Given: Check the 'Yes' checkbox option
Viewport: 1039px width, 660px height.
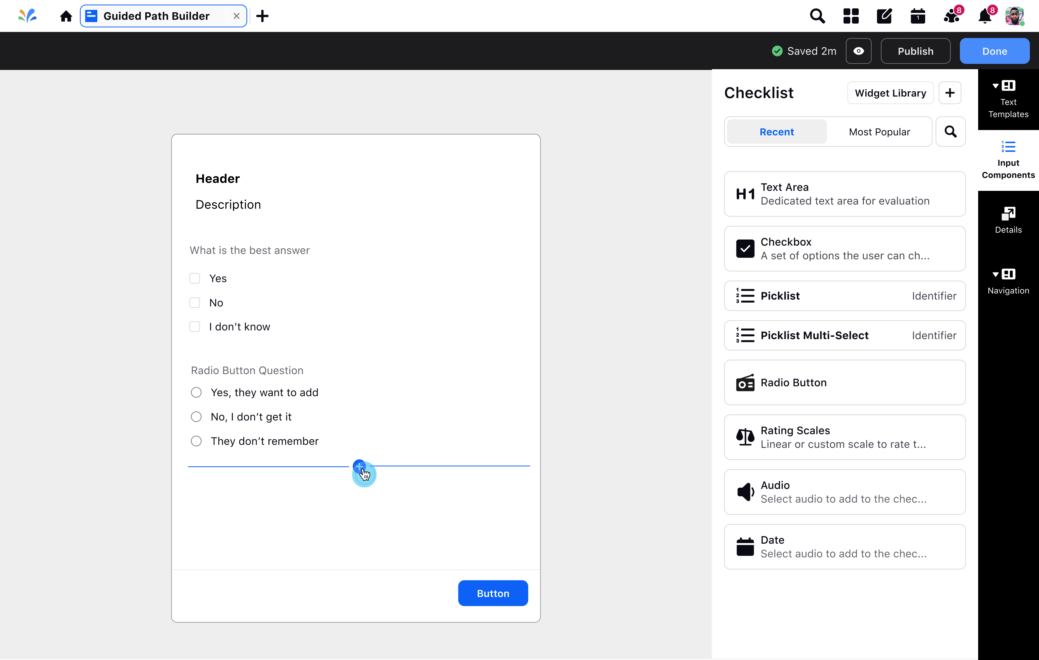Looking at the screenshot, I should click(195, 278).
